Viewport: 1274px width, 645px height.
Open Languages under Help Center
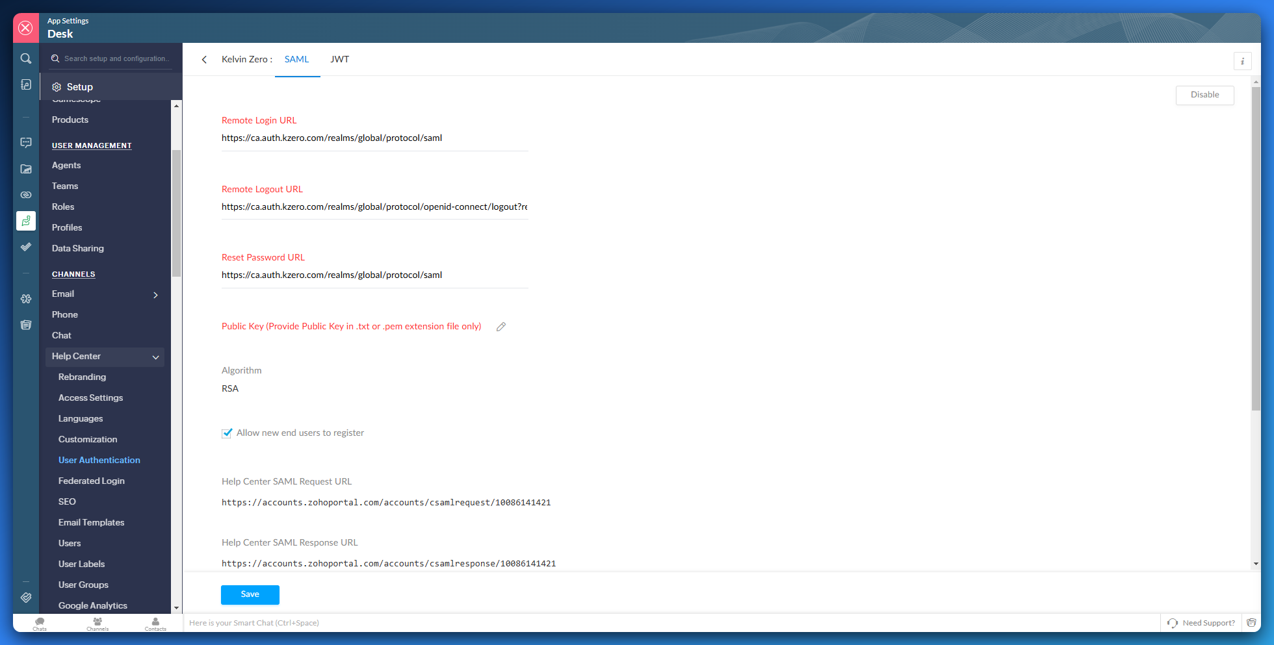(81, 418)
